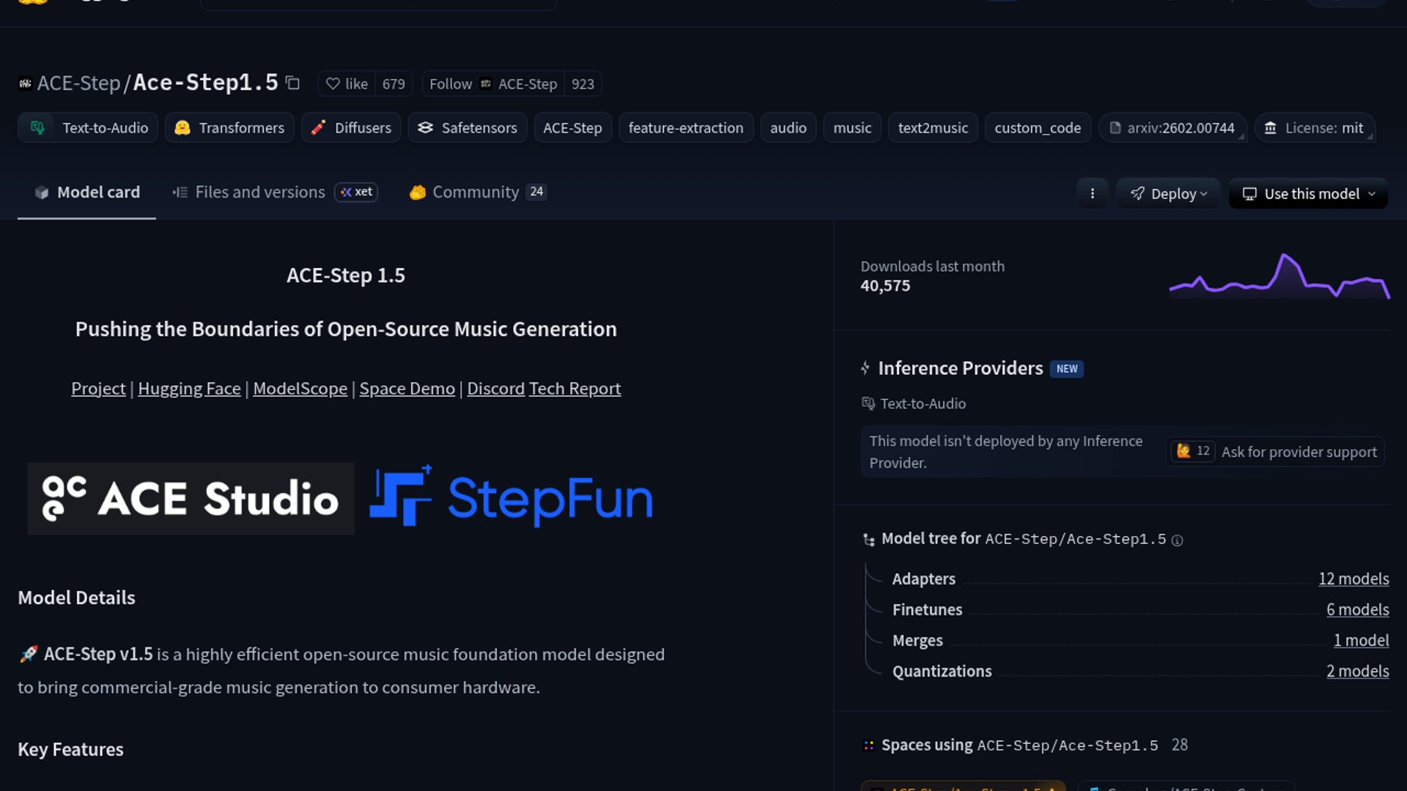The image size is (1407, 791).
Task: Open the Tech Report link
Action: coord(575,388)
